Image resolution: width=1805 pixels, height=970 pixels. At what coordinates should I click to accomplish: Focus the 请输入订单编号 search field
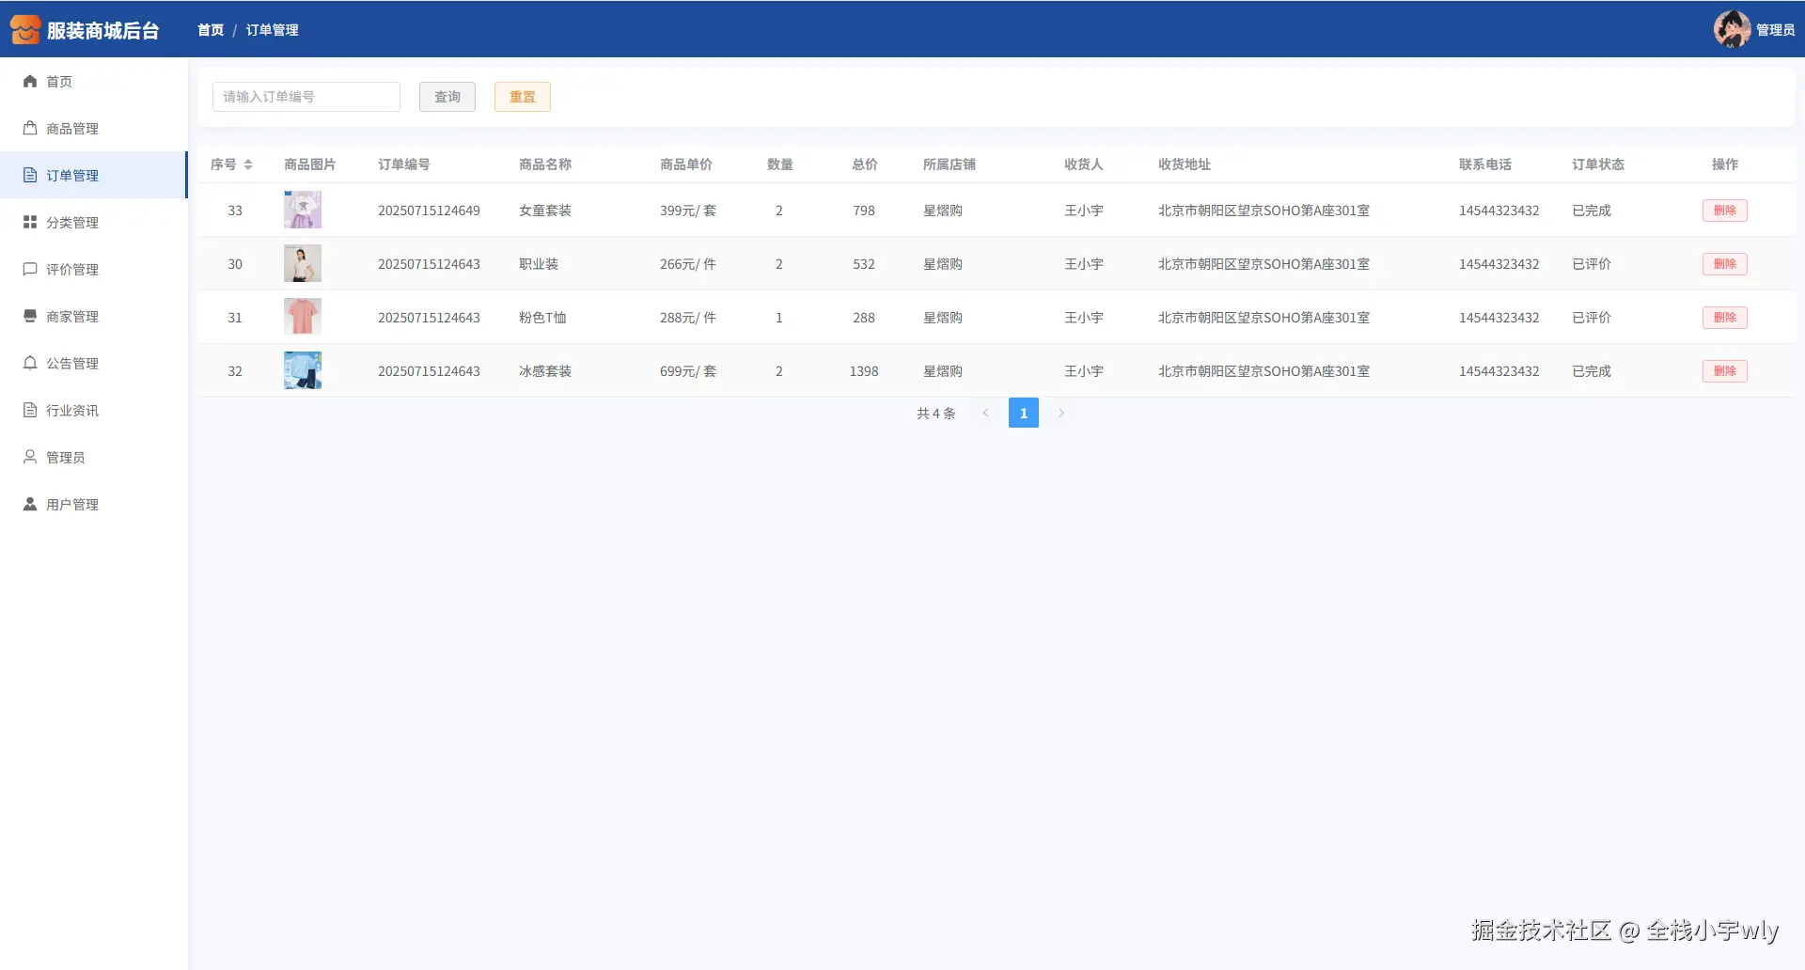(306, 97)
